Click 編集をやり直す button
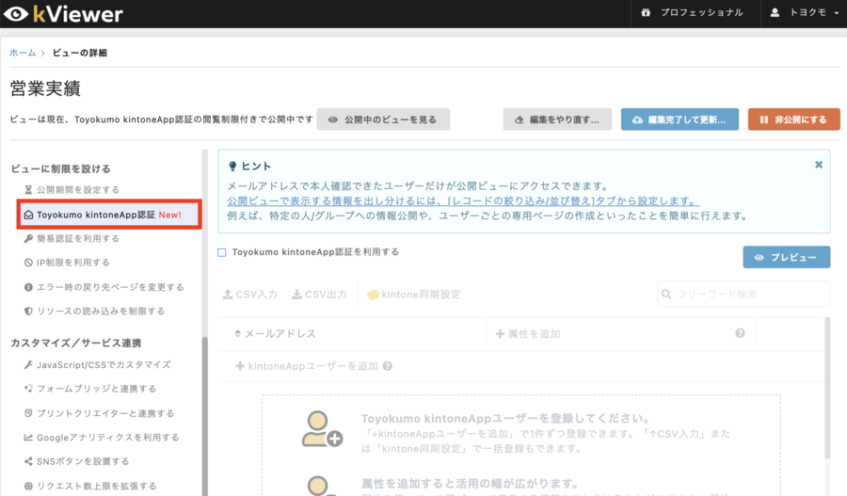This screenshot has height=496, width=847. 557,120
